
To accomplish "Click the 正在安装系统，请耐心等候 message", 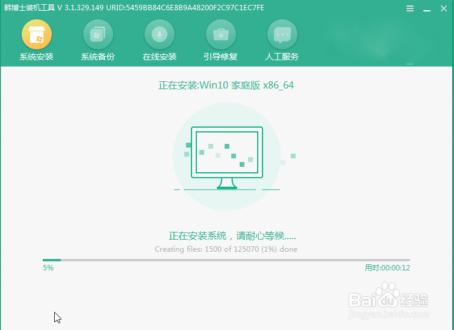I will (x=232, y=236).
